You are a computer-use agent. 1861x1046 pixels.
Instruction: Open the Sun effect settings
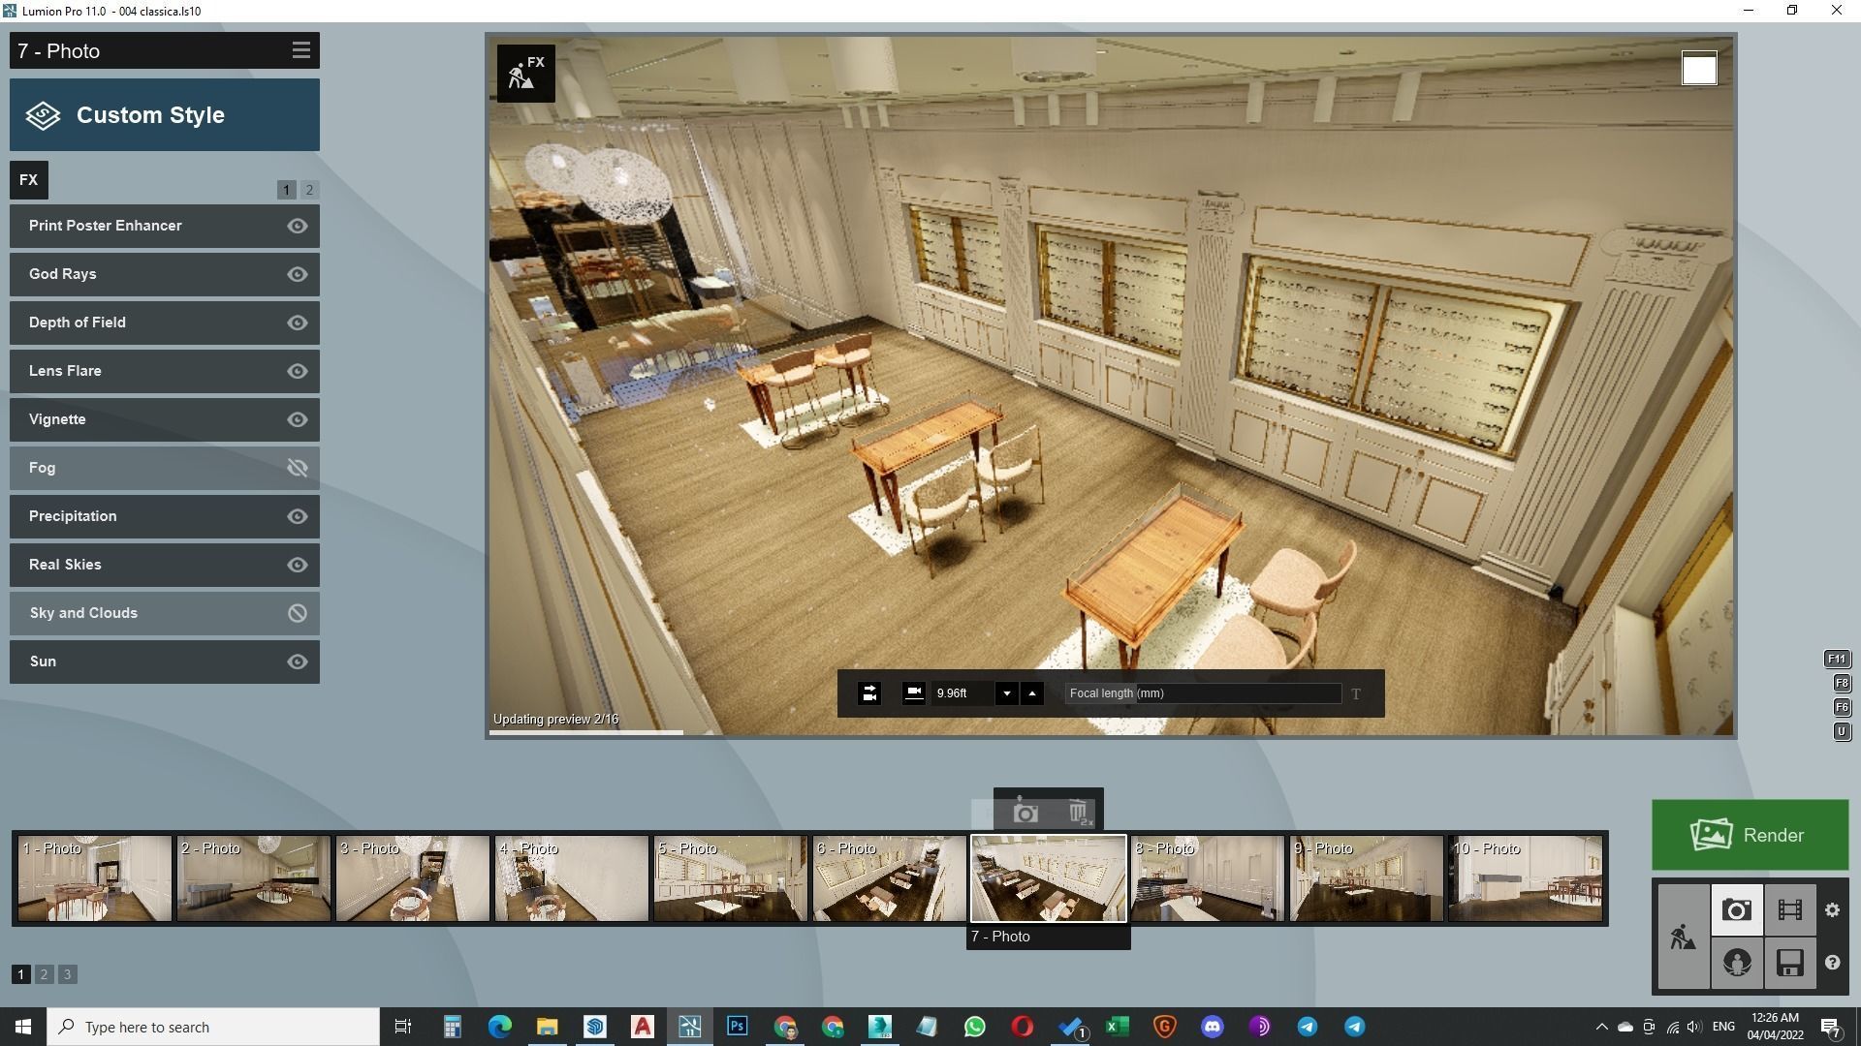click(x=165, y=661)
